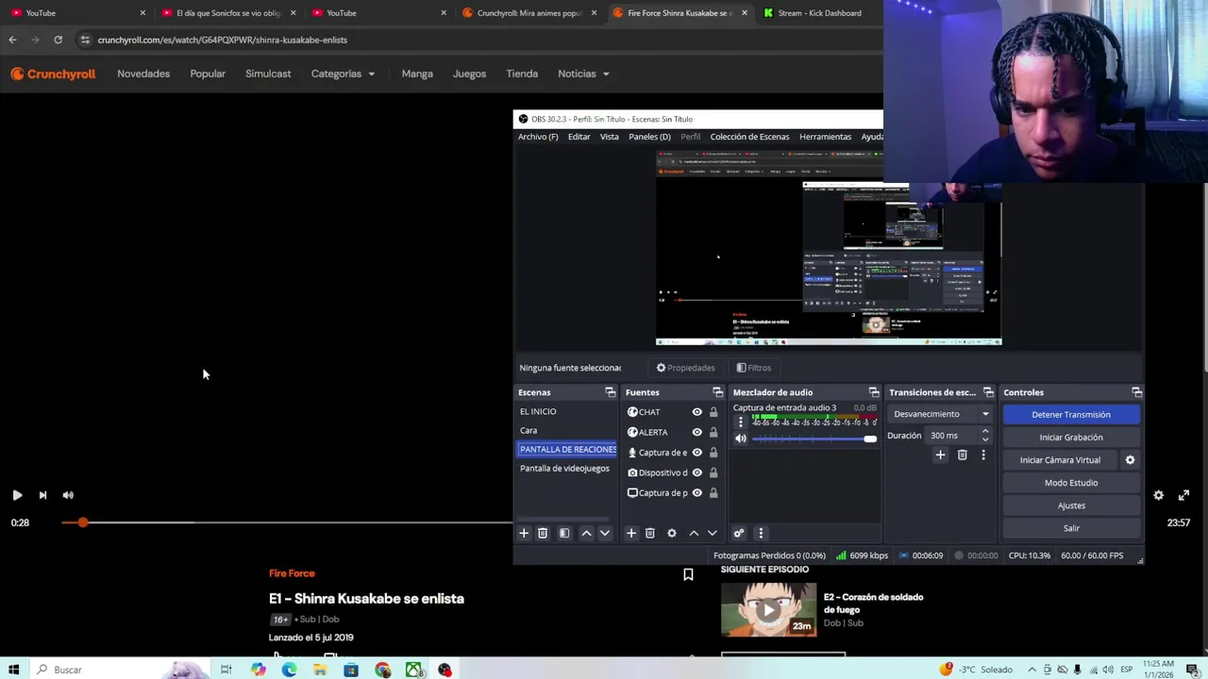Open Simulcast in Crunchyroll header
Screen dimensions: 1208x679
268,74
